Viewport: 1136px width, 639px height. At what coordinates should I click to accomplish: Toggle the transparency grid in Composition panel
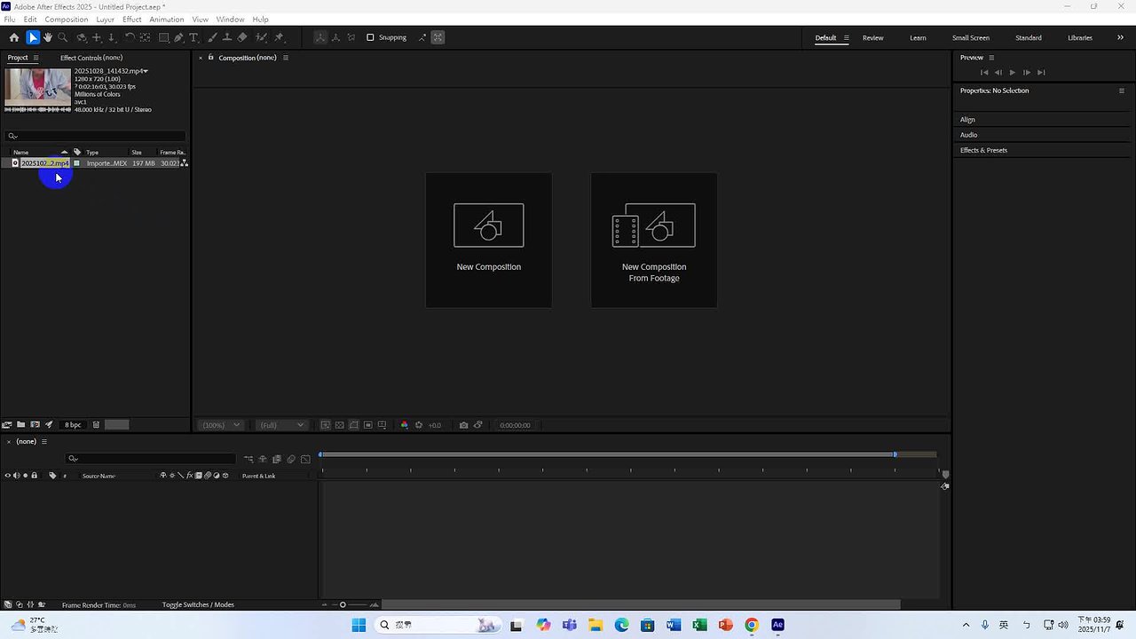(340, 424)
